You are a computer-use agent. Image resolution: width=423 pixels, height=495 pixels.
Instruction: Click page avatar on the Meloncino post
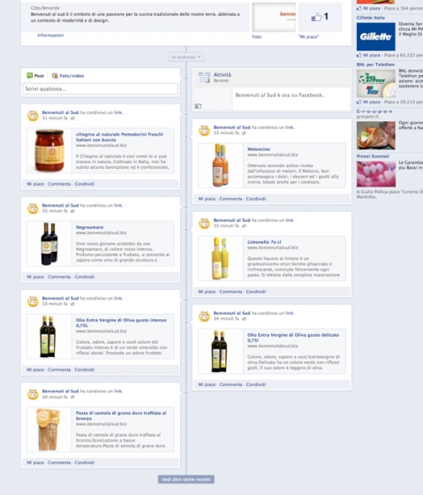pos(204,131)
